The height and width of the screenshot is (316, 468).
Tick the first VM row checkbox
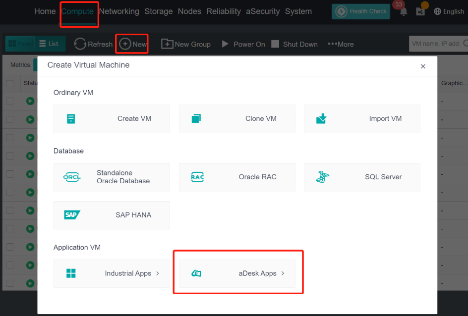click(x=10, y=102)
